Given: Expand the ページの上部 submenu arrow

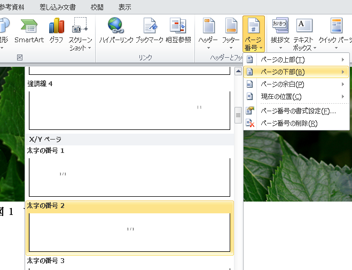Looking at the screenshot, I should pyautogui.click(x=343, y=59).
